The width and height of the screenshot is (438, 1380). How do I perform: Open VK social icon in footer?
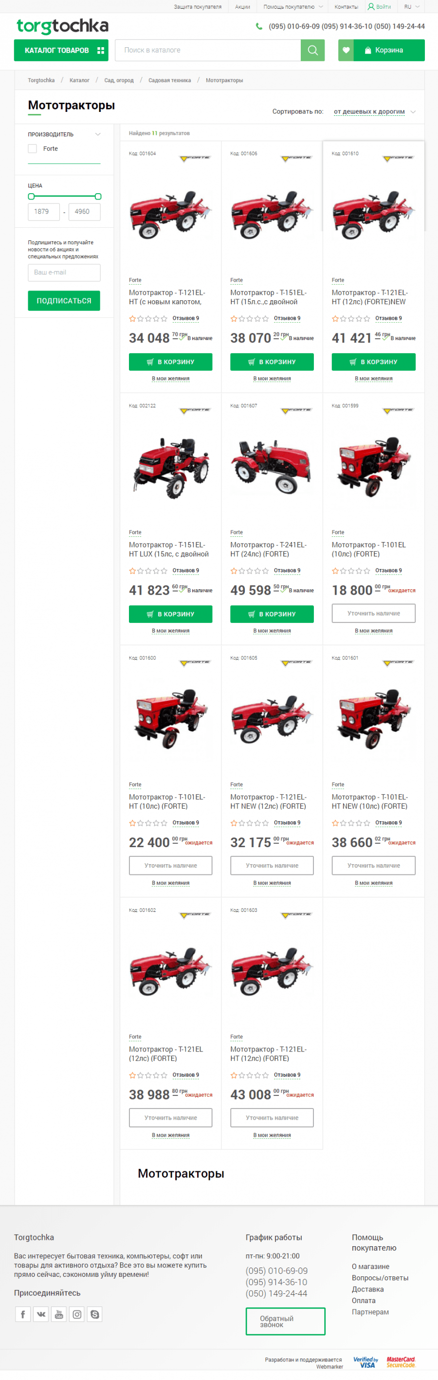point(41,1314)
